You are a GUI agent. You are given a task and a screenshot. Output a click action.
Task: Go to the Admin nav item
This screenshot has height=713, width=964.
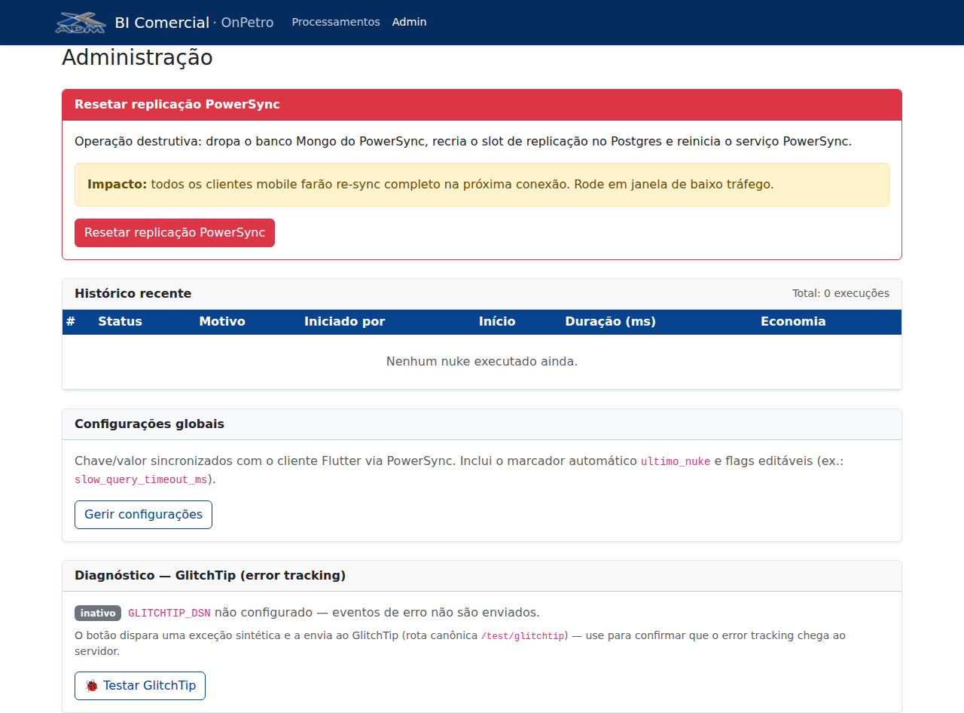[x=409, y=22]
